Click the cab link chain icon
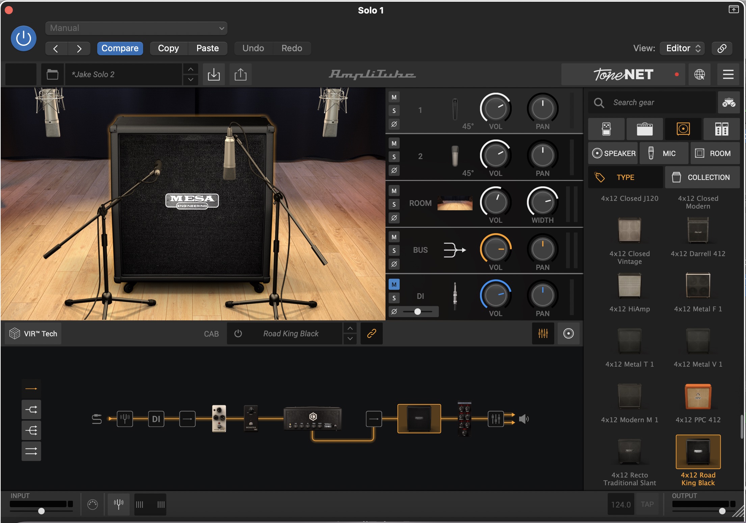Viewport: 746px width, 523px height. (371, 333)
